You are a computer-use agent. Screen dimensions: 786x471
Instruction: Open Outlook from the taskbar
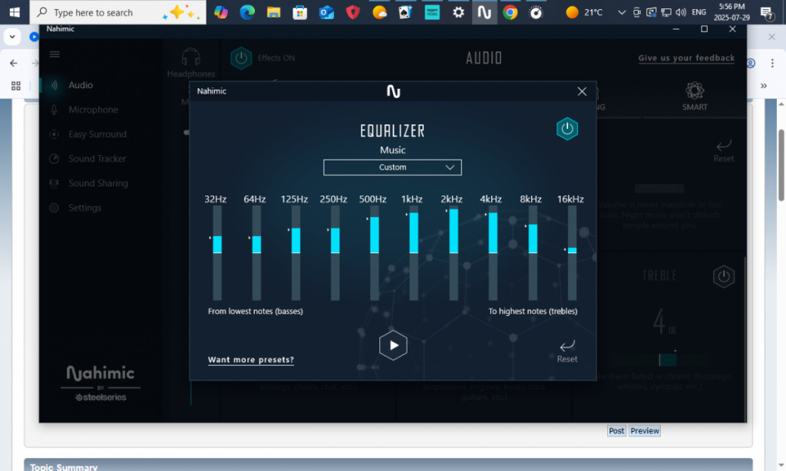(326, 12)
